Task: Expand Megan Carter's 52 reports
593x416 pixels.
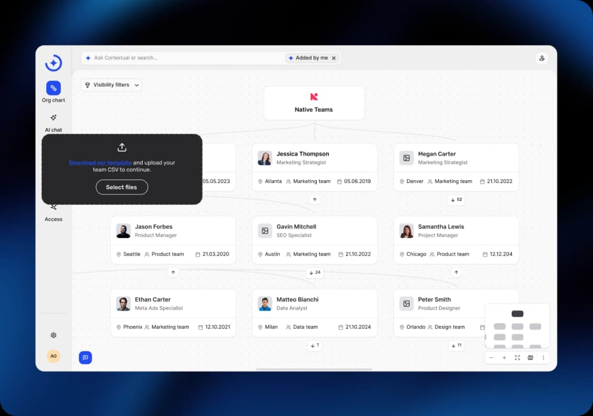Action: [456, 199]
